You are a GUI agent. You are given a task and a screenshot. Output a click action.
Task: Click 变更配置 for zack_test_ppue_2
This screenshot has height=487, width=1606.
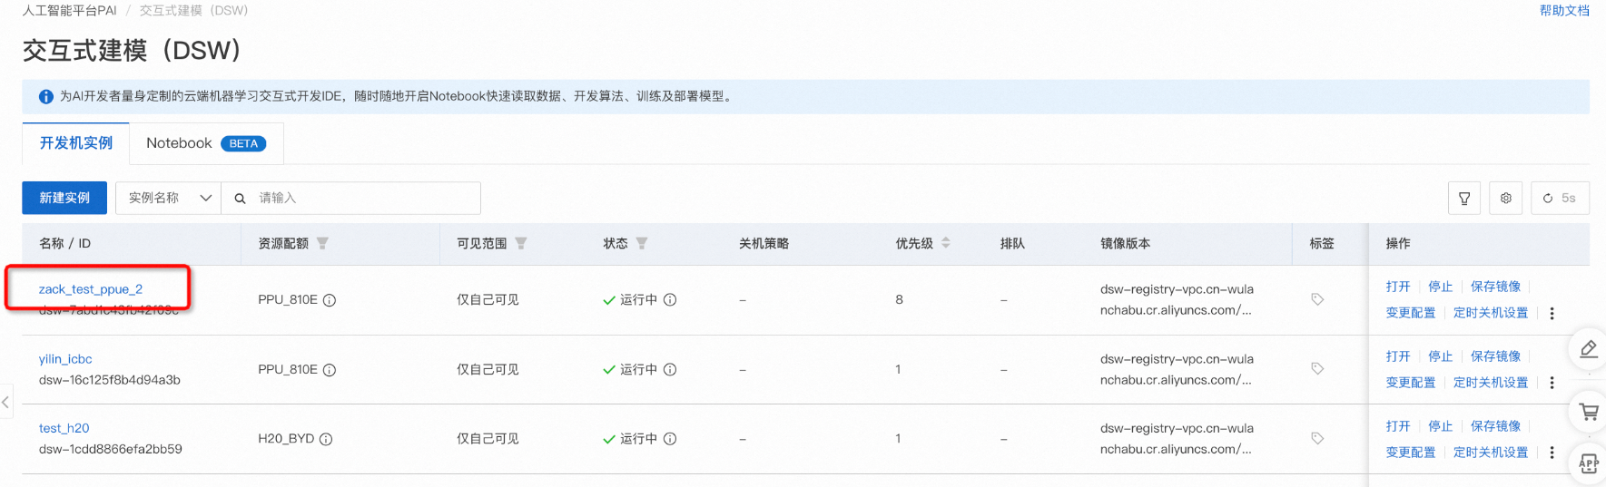tap(1411, 313)
